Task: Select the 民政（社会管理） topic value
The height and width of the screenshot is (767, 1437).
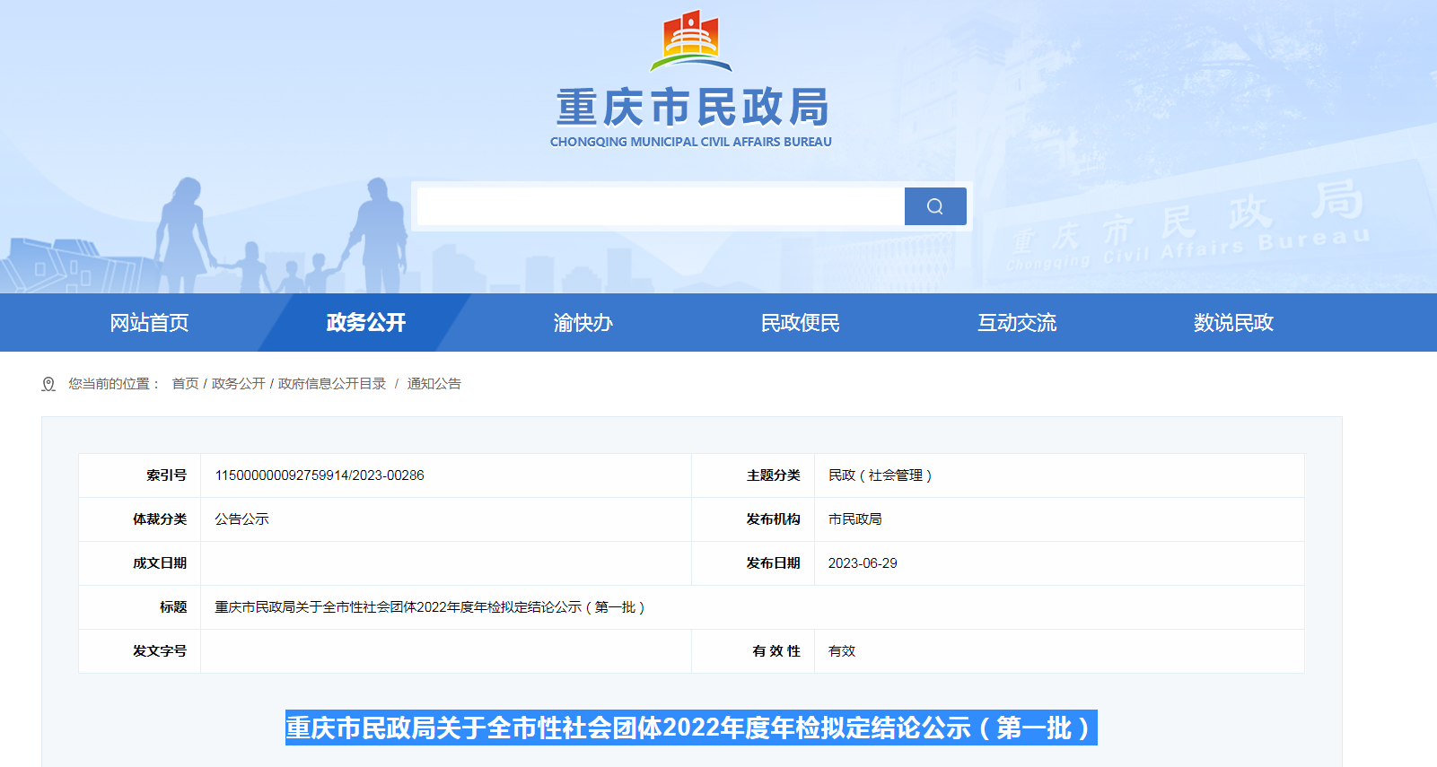Action: [881, 475]
